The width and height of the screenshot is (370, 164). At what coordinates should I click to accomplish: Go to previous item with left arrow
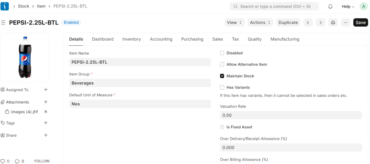[x=308, y=23]
